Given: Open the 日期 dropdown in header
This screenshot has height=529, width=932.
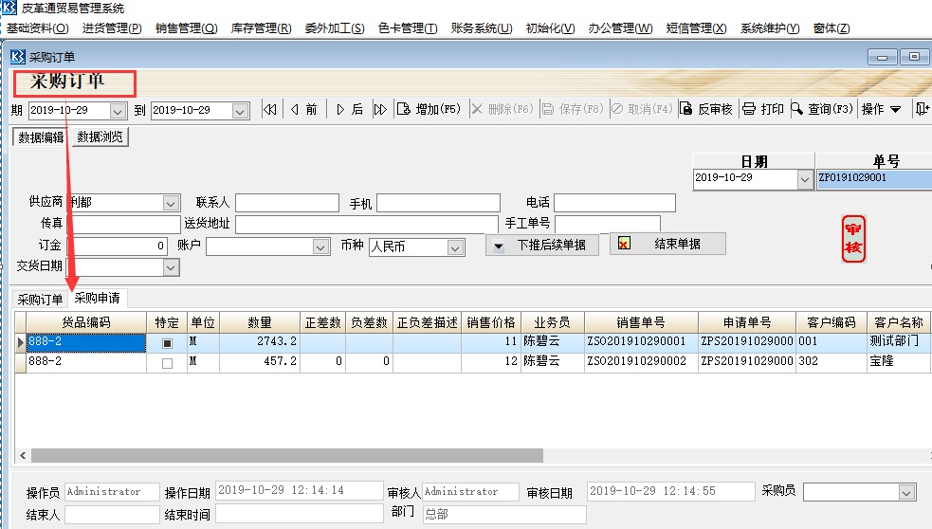Looking at the screenshot, I should pos(805,179).
